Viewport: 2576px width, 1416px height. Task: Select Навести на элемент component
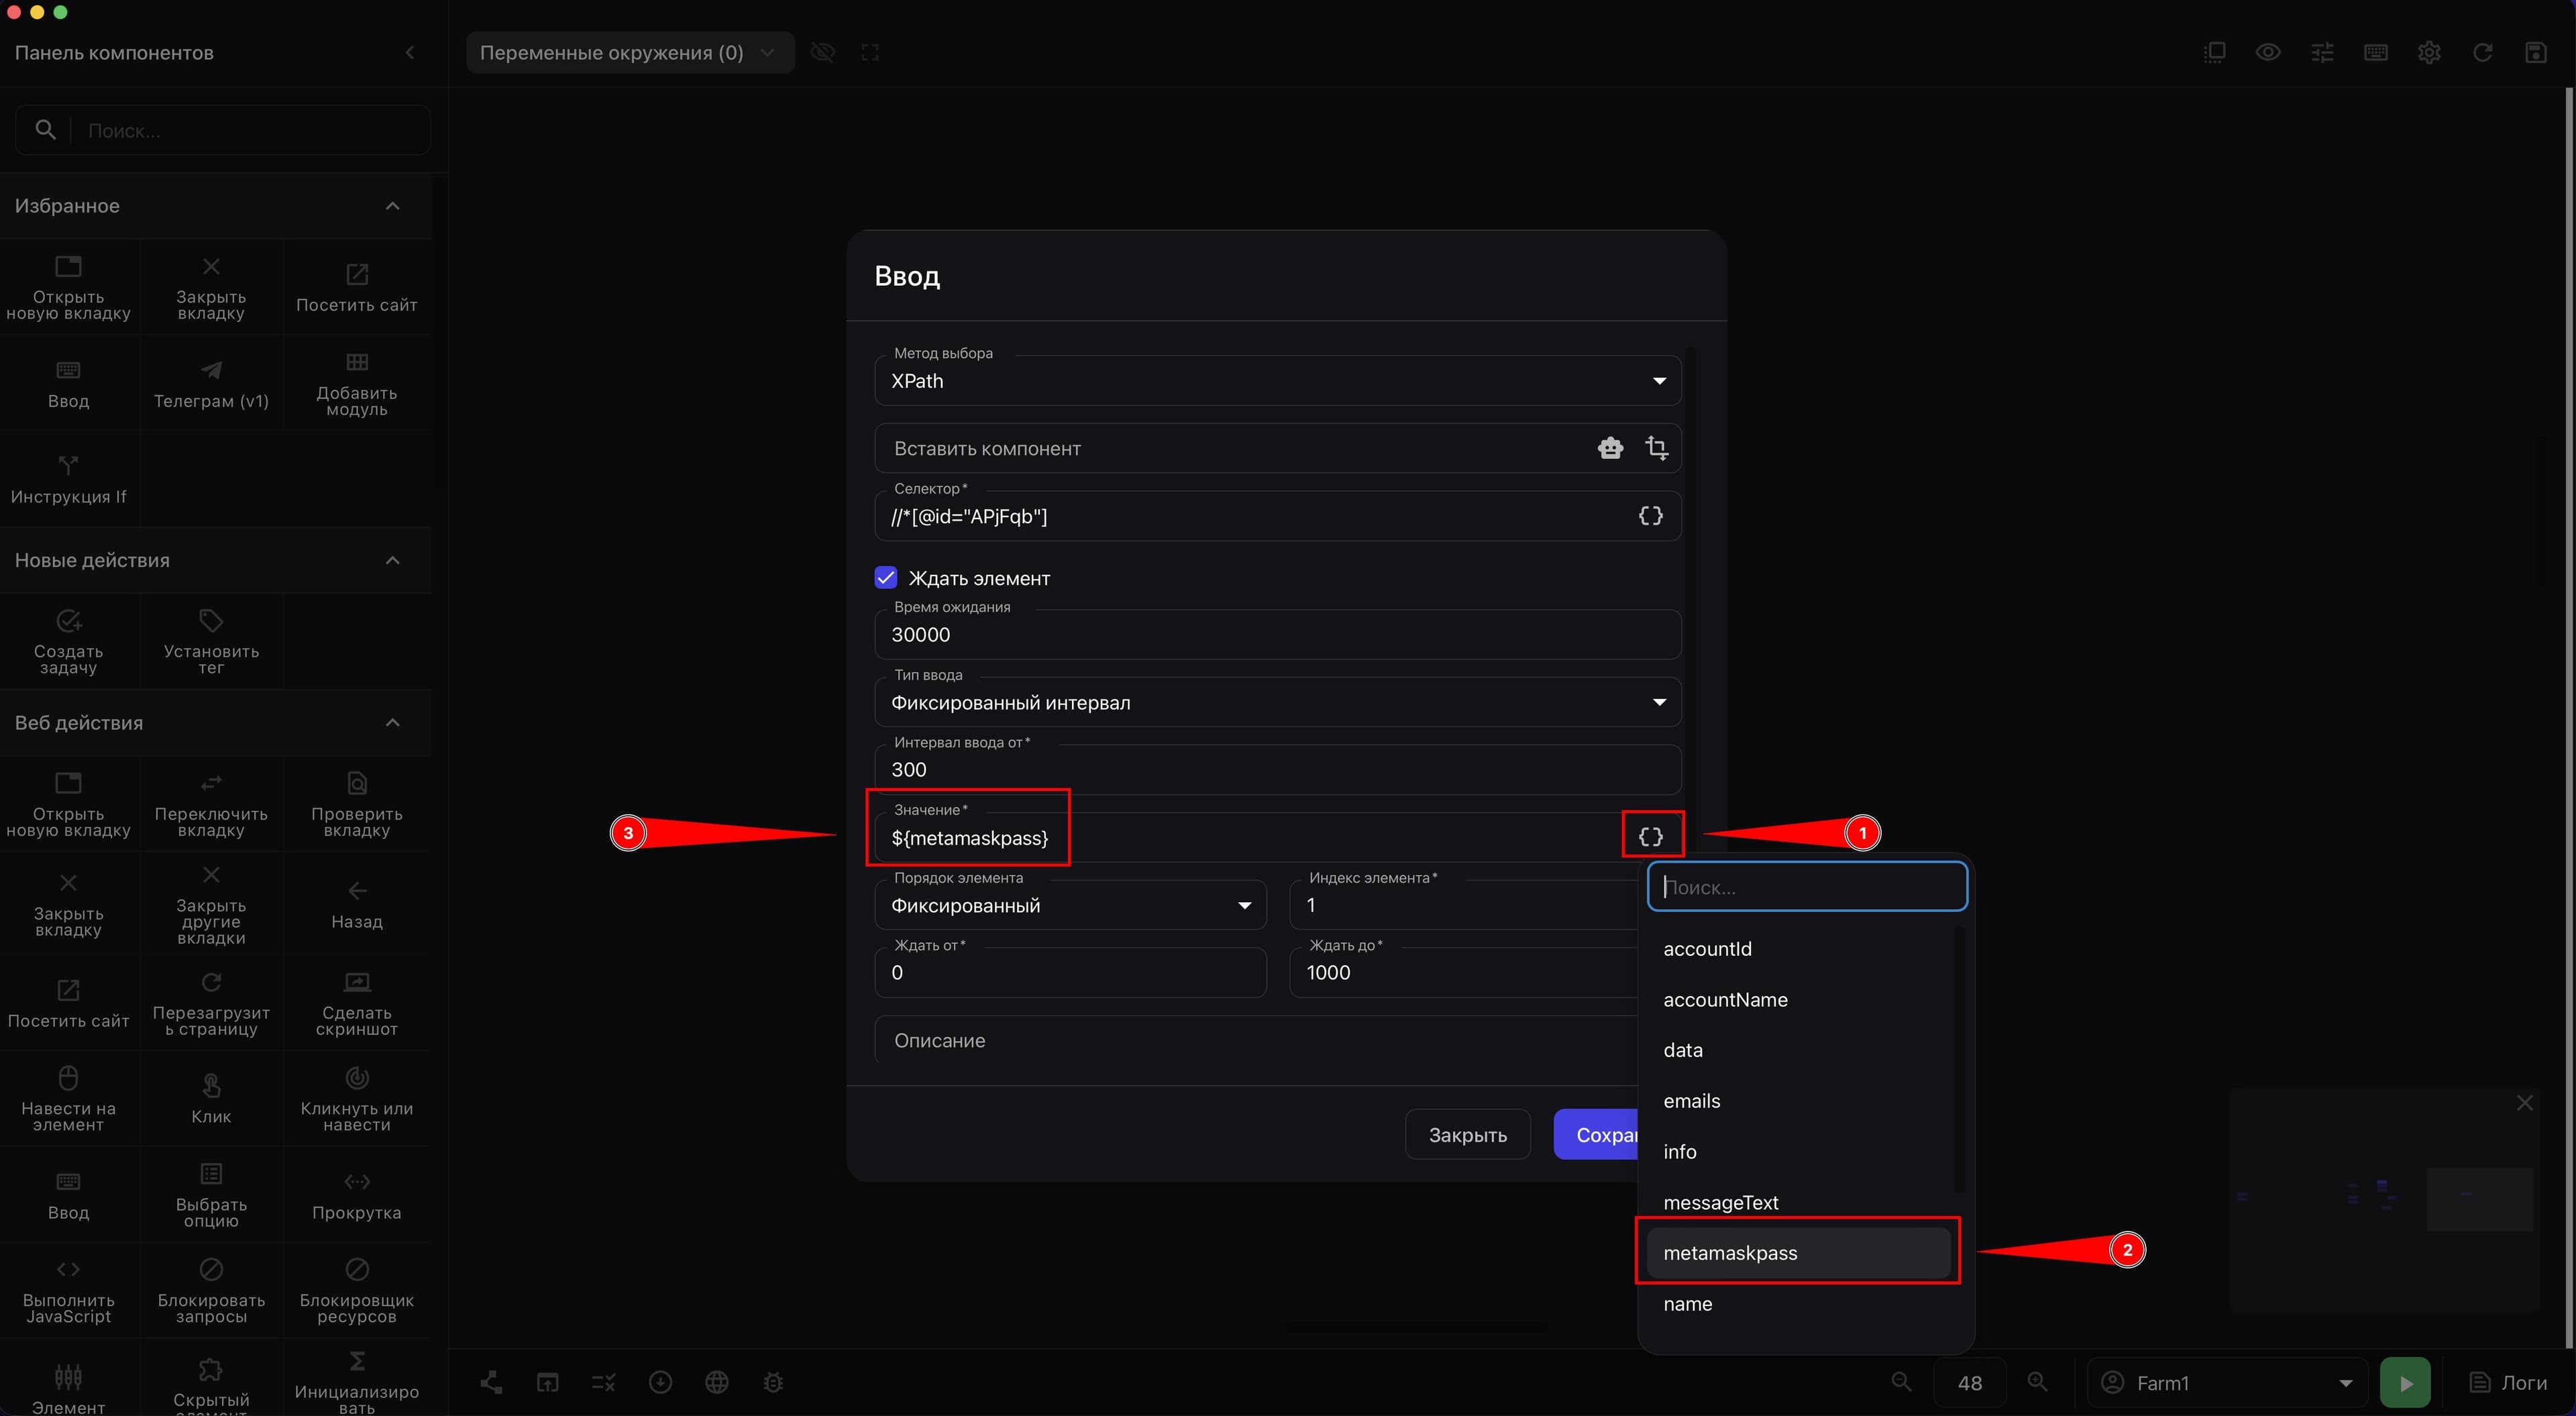(x=69, y=1099)
